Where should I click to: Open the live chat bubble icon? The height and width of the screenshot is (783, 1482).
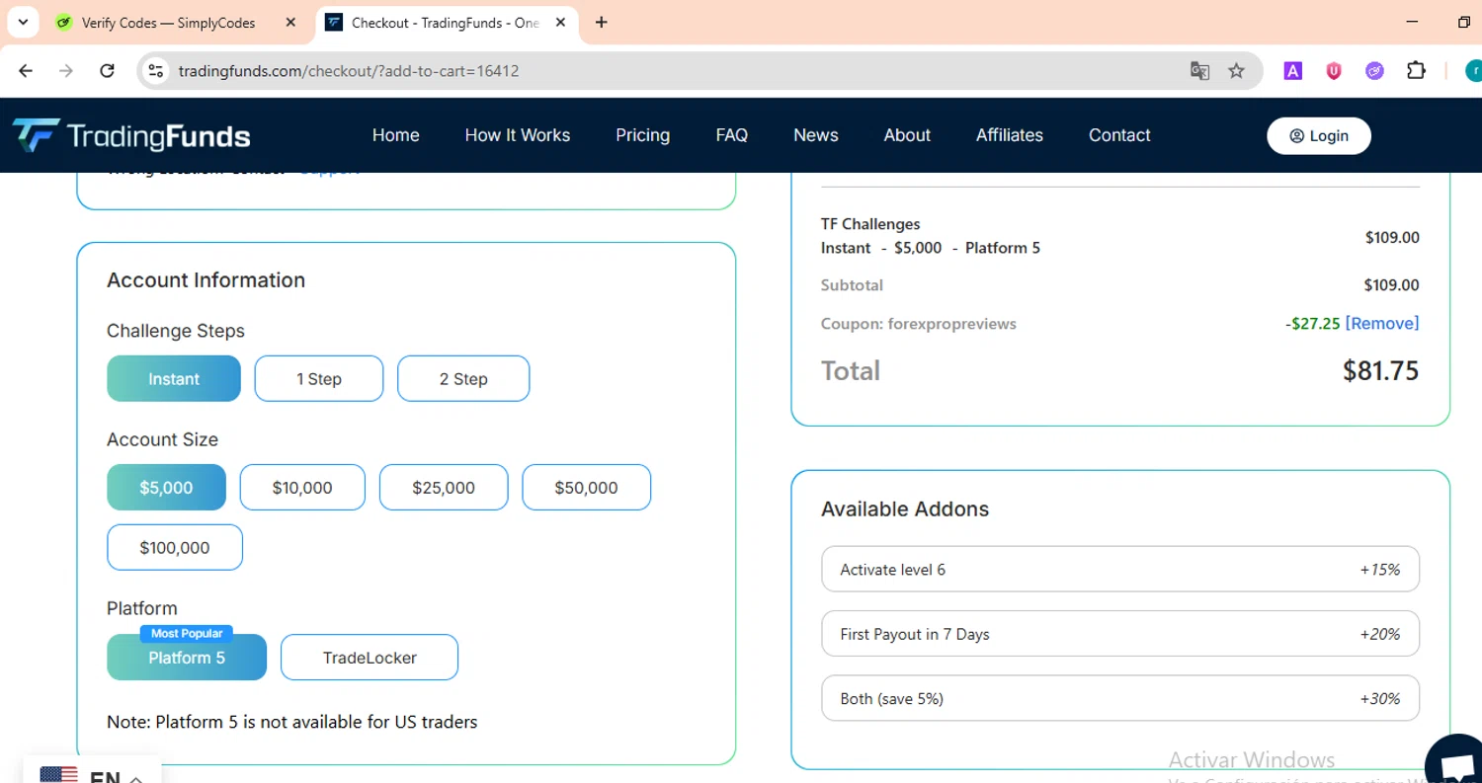point(1457,764)
